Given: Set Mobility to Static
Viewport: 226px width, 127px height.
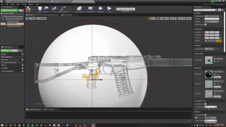Looking at the screenshot, I should 207,41.
